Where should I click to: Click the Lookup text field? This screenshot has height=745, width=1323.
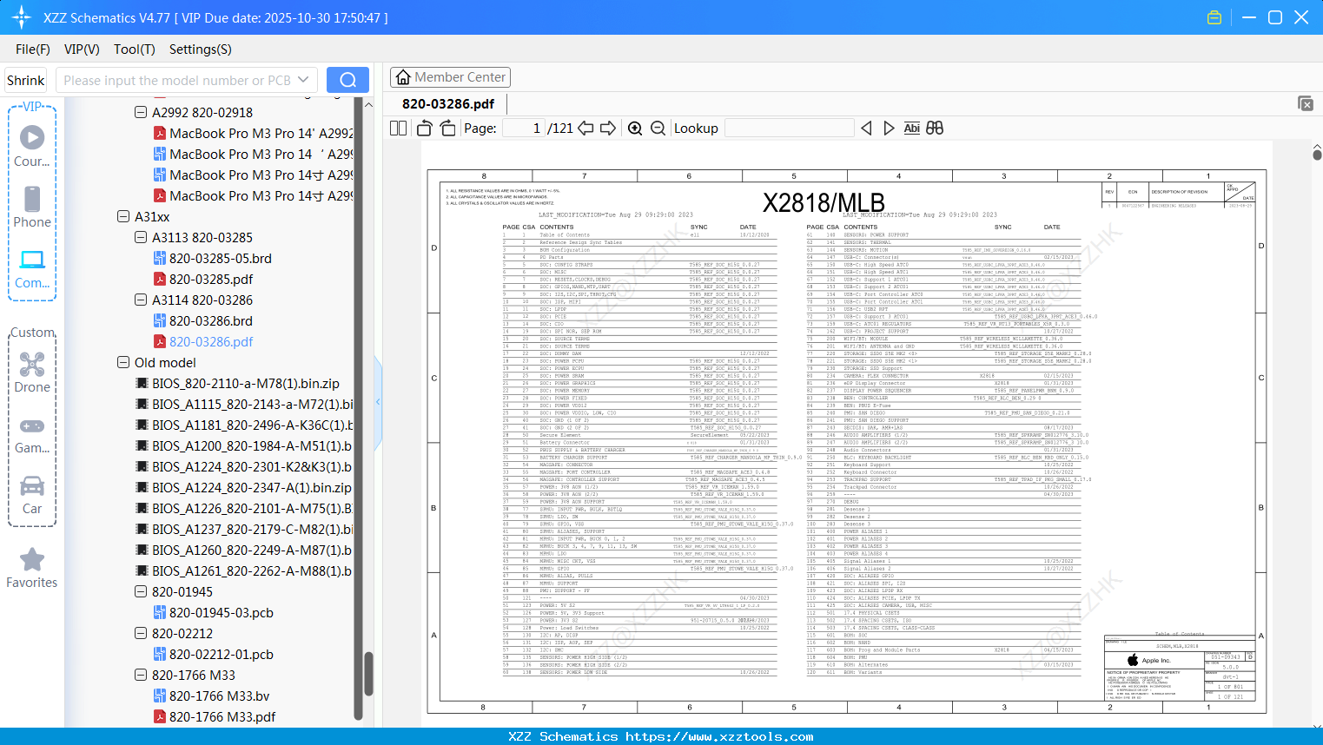tap(789, 129)
